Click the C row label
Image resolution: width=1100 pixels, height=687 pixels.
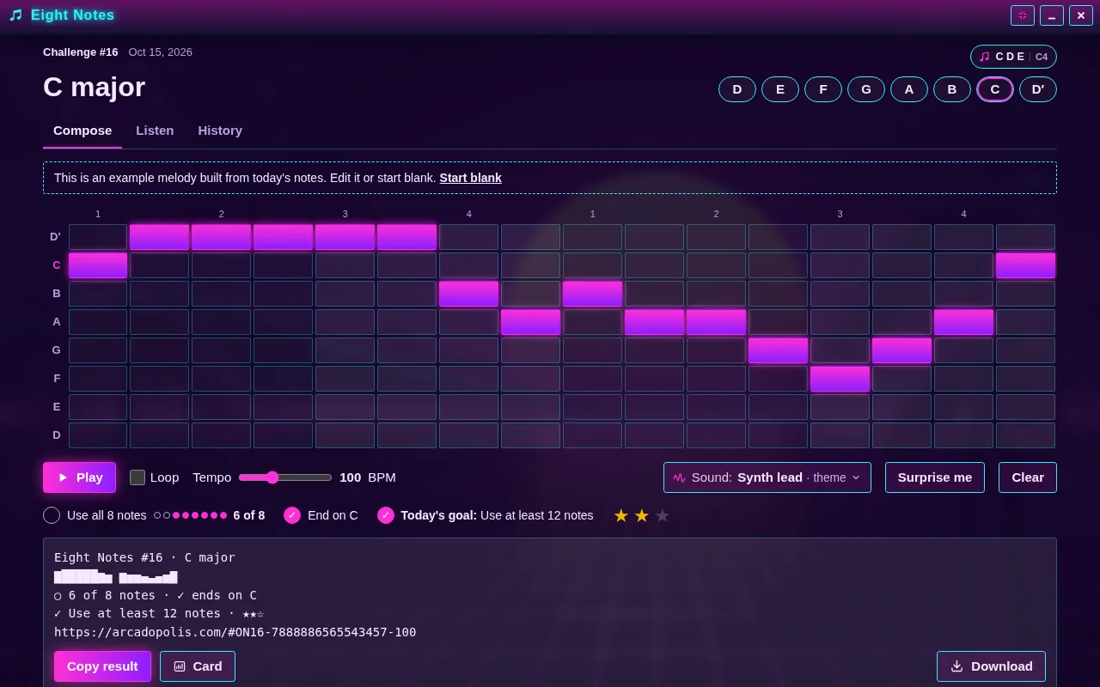coord(57,265)
